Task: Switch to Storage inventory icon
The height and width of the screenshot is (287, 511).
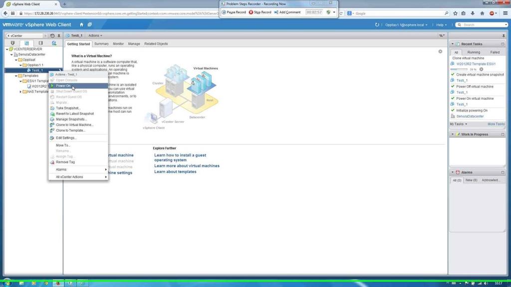Action: 40,43
